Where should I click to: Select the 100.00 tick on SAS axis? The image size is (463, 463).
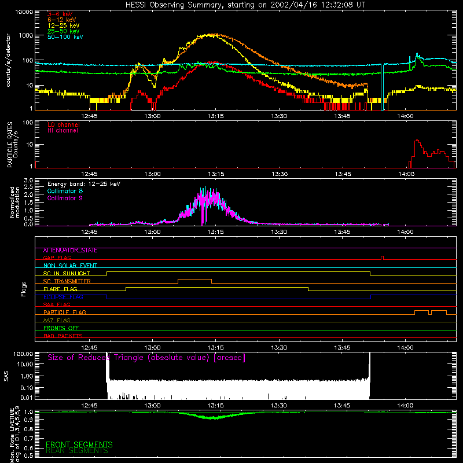pos(23,354)
